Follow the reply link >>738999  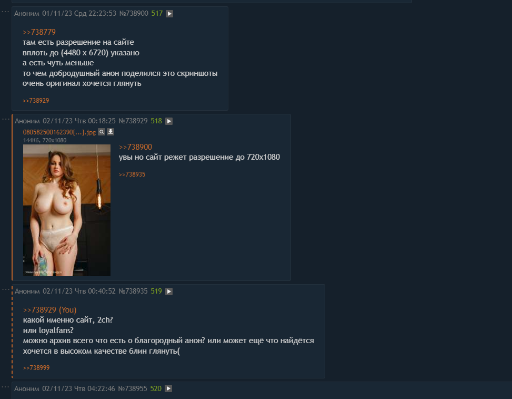pyautogui.click(x=36, y=368)
